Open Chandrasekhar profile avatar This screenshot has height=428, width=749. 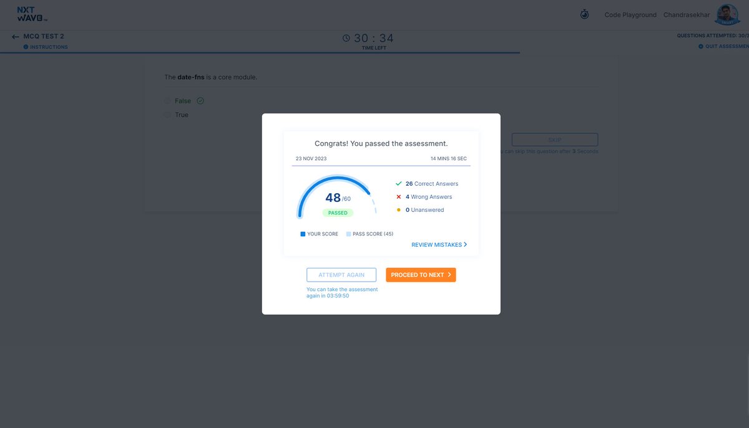(727, 14)
